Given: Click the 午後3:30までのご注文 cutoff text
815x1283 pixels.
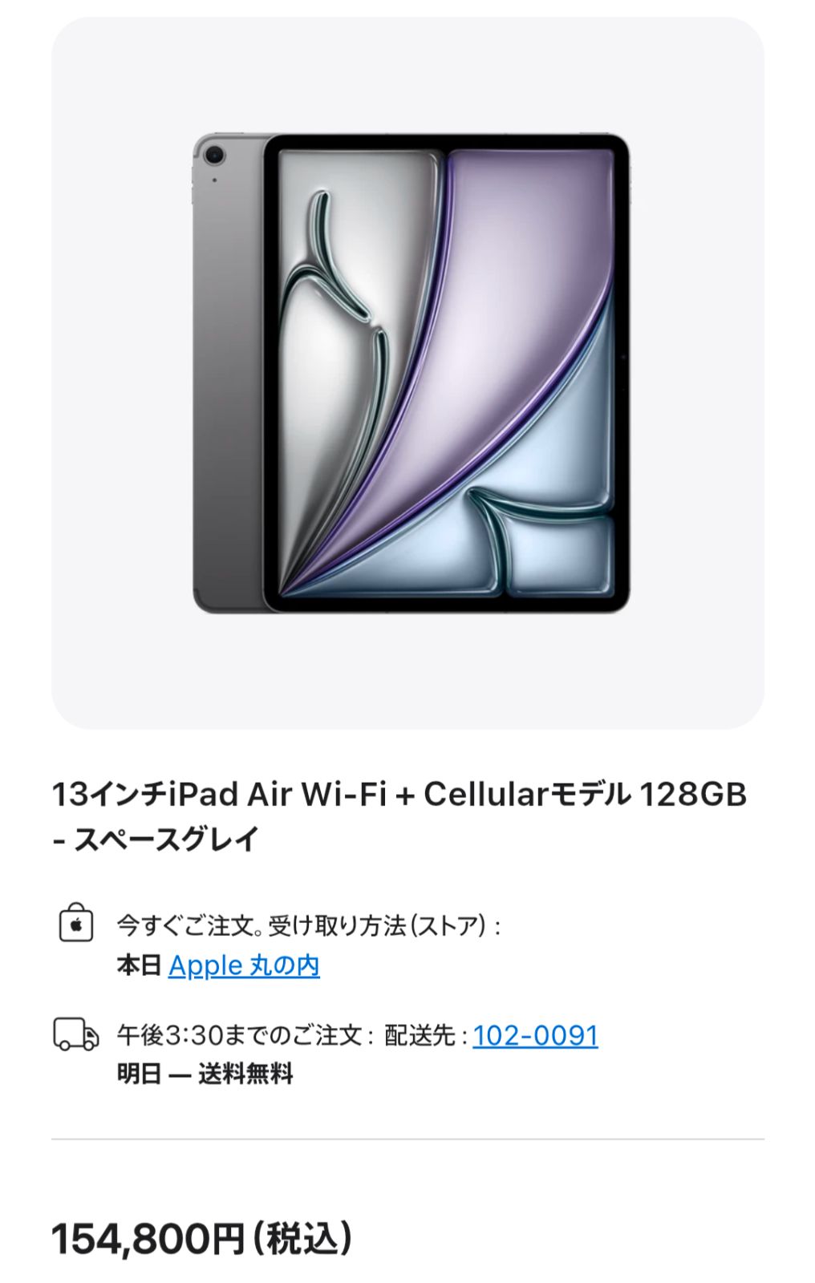Looking at the screenshot, I should (245, 1035).
